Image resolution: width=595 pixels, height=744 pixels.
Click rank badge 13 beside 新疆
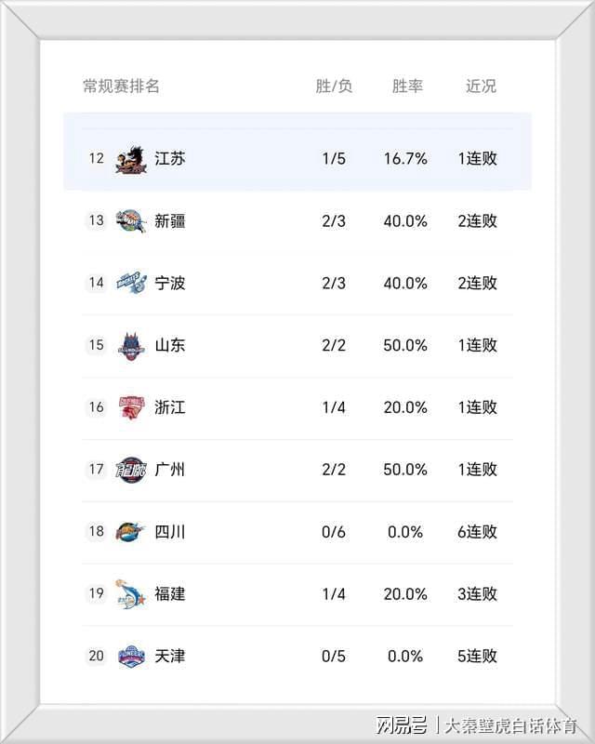(x=96, y=221)
